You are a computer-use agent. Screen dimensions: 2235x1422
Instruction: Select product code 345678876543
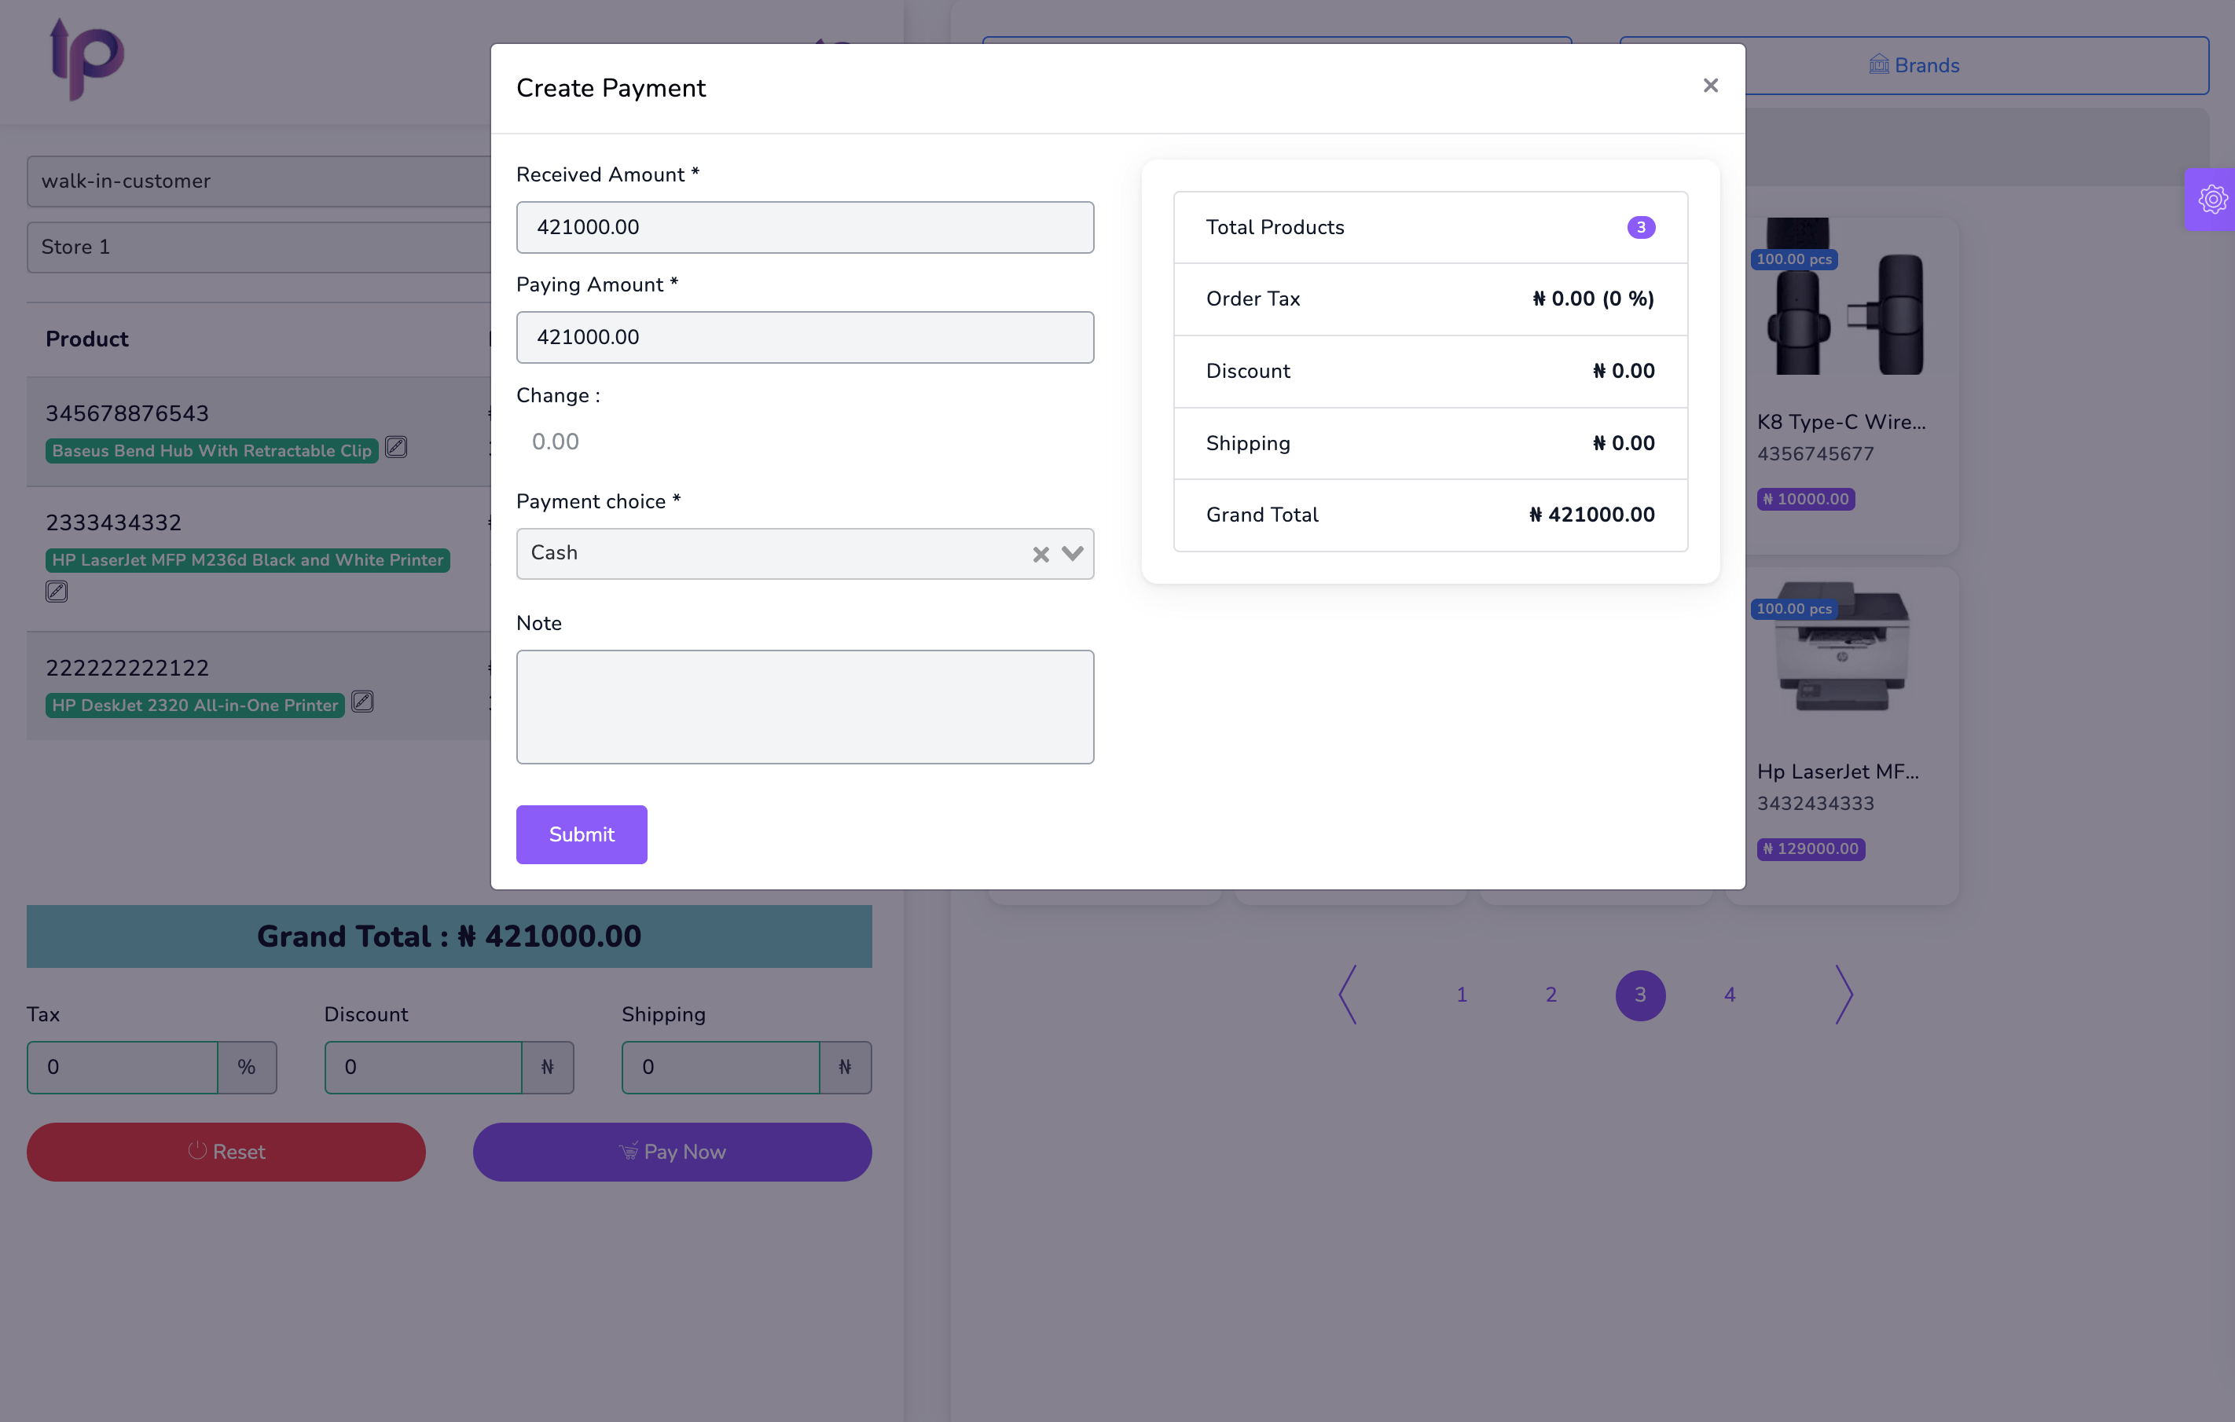127,414
